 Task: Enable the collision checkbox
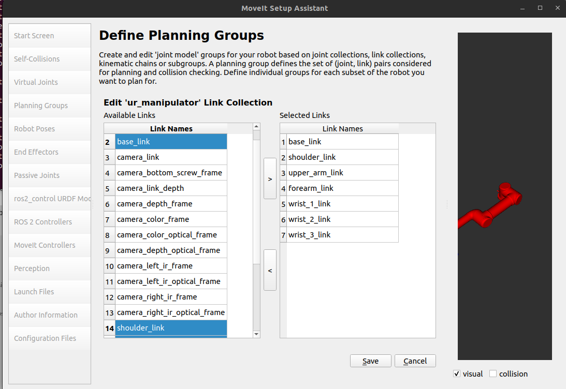coord(493,374)
